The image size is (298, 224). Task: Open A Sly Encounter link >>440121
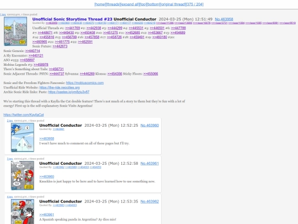coord(36,56)
